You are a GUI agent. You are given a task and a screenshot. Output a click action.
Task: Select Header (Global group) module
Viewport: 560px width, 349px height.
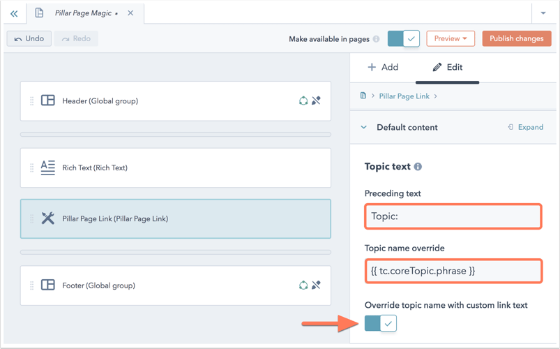pos(175,101)
